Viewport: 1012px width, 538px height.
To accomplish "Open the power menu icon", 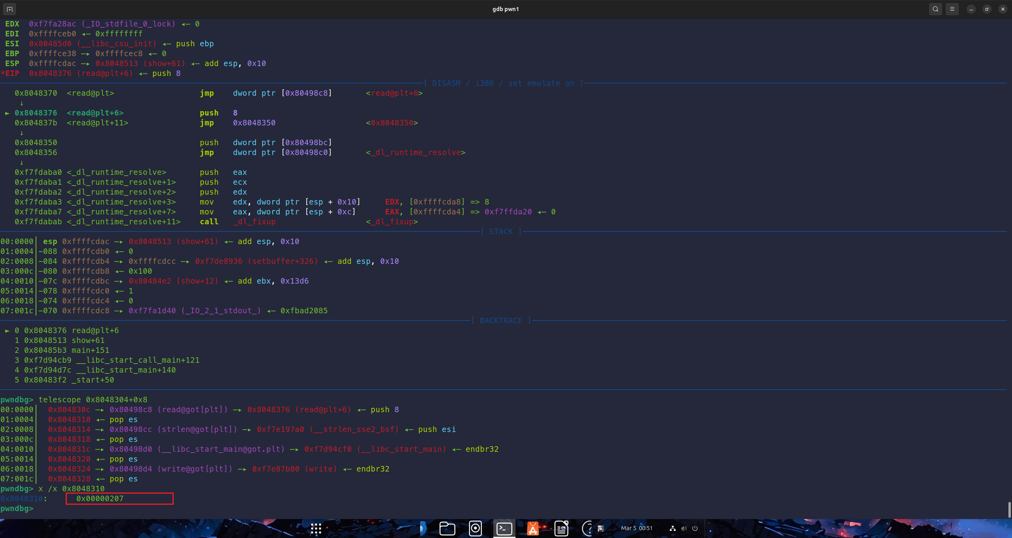I will [x=695, y=528].
